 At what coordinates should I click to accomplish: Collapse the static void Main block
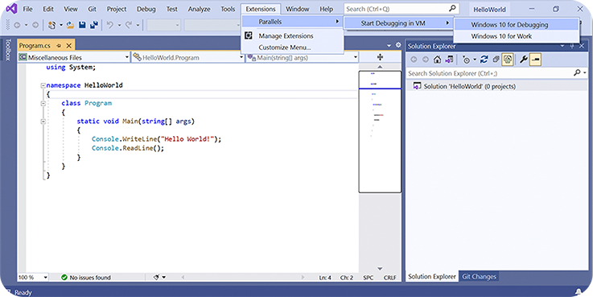pyautogui.click(x=43, y=122)
